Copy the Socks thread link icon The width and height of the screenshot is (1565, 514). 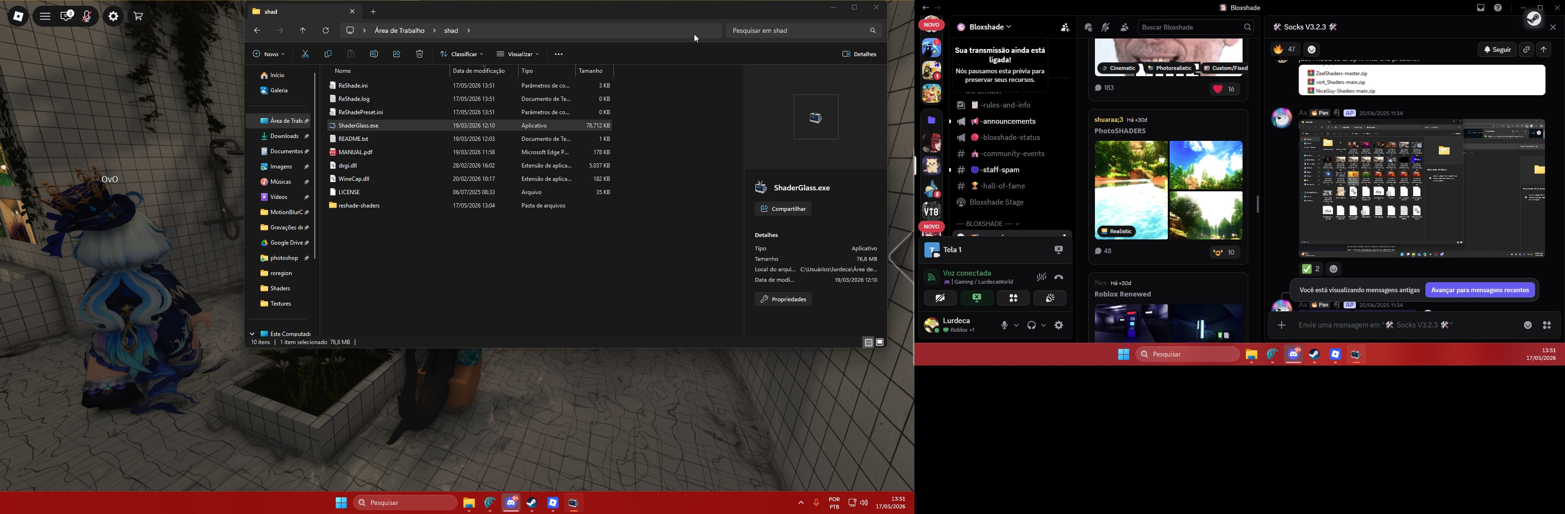click(x=1526, y=50)
